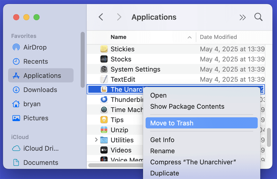Screen dimensions: 277x179
Task: Select the Videos Apple TV icon
Action: [104, 150]
